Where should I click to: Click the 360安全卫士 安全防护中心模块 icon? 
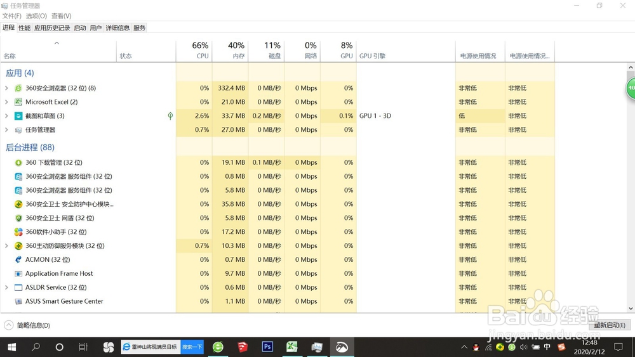[x=18, y=204]
